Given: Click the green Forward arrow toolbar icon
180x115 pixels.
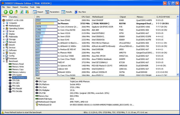Looking at the screenshot, I should pos(11,12).
